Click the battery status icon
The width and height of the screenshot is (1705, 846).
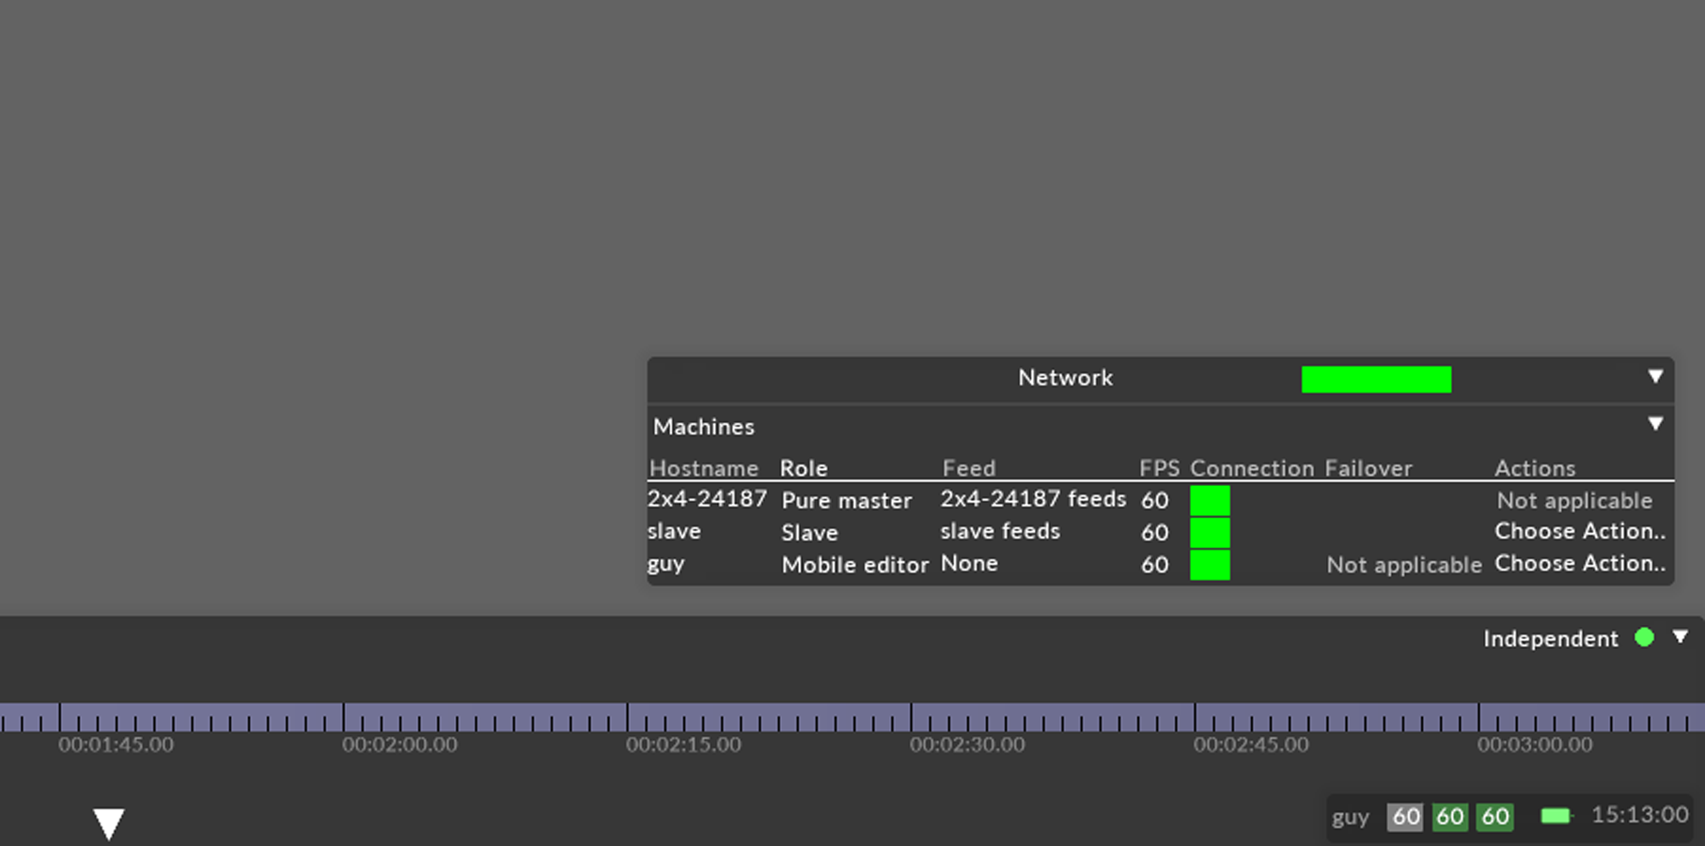click(1556, 816)
